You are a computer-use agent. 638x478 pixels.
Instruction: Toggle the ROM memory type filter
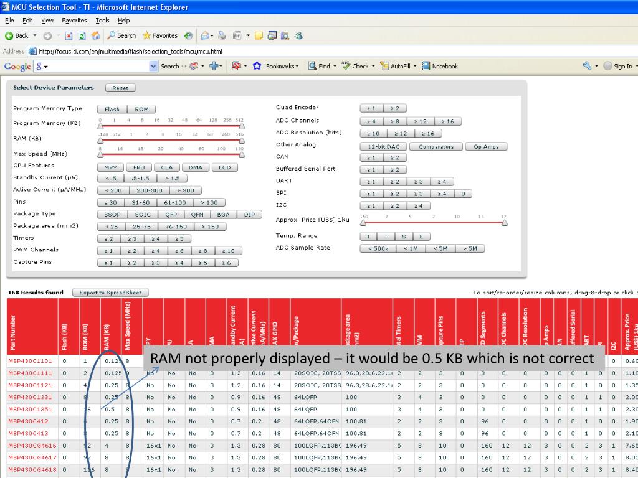[141, 110]
